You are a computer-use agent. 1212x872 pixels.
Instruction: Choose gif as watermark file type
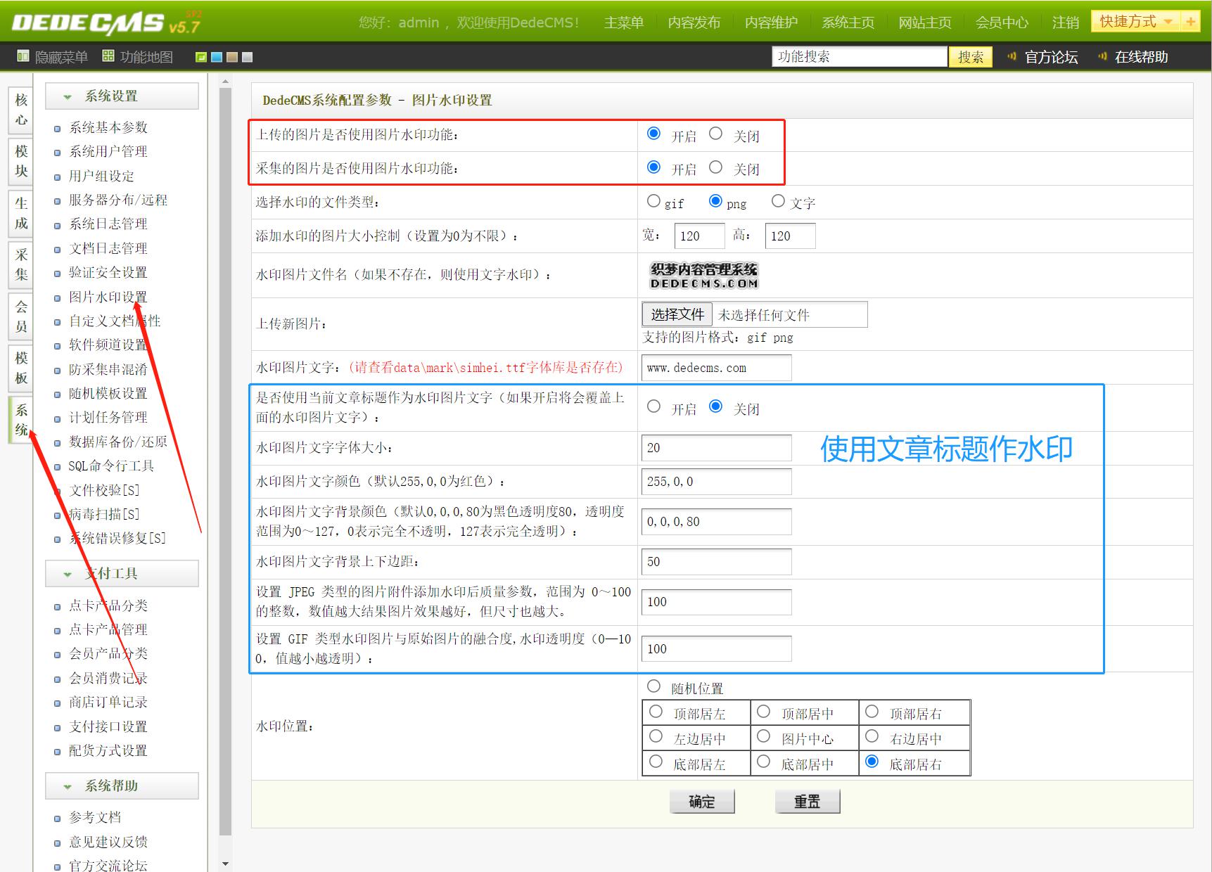[x=653, y=201]
